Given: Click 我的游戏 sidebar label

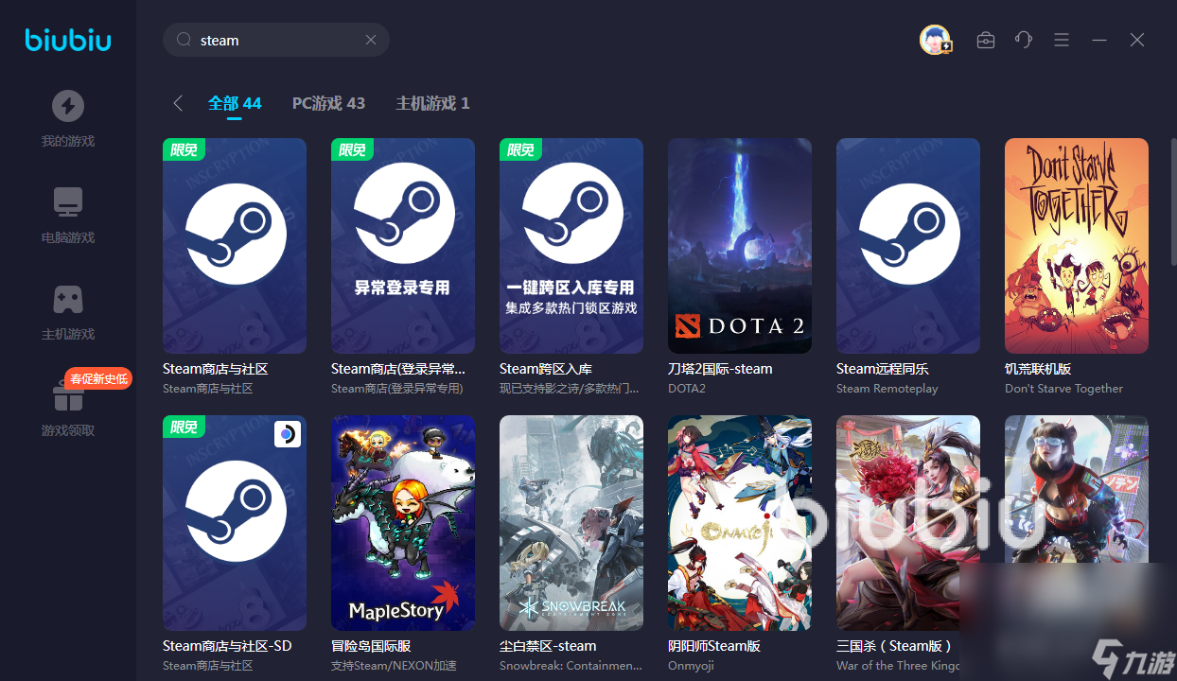Looking at the screenshot, I should point(68,142).
